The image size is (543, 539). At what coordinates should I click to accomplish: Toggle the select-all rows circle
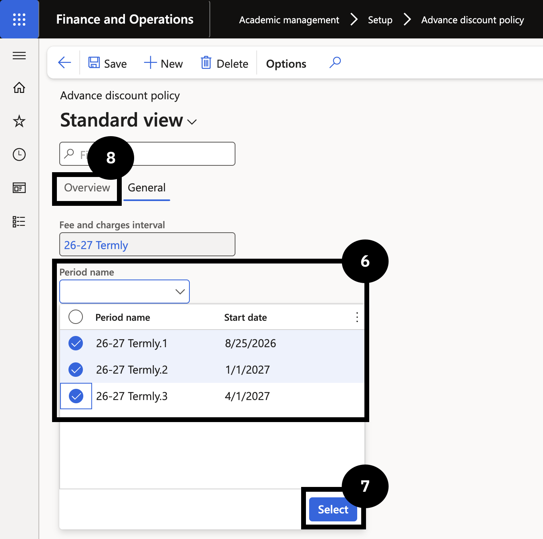click(76, 317)
